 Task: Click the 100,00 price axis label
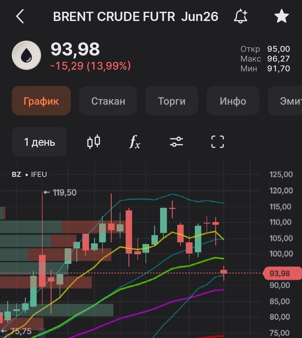pyautogui.click(x=281, y=254)
